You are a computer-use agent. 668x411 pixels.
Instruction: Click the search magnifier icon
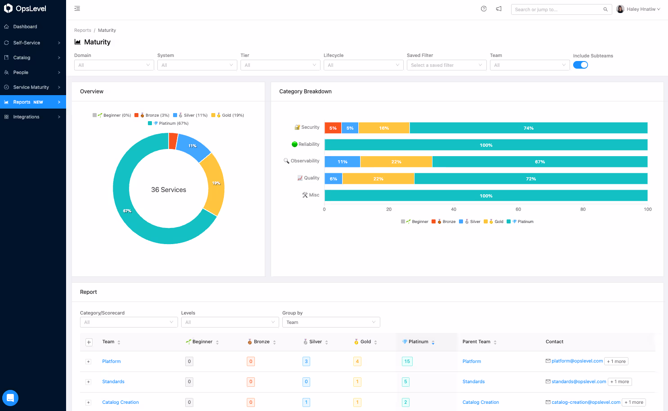pyautogui.click(x=606, y=9)
